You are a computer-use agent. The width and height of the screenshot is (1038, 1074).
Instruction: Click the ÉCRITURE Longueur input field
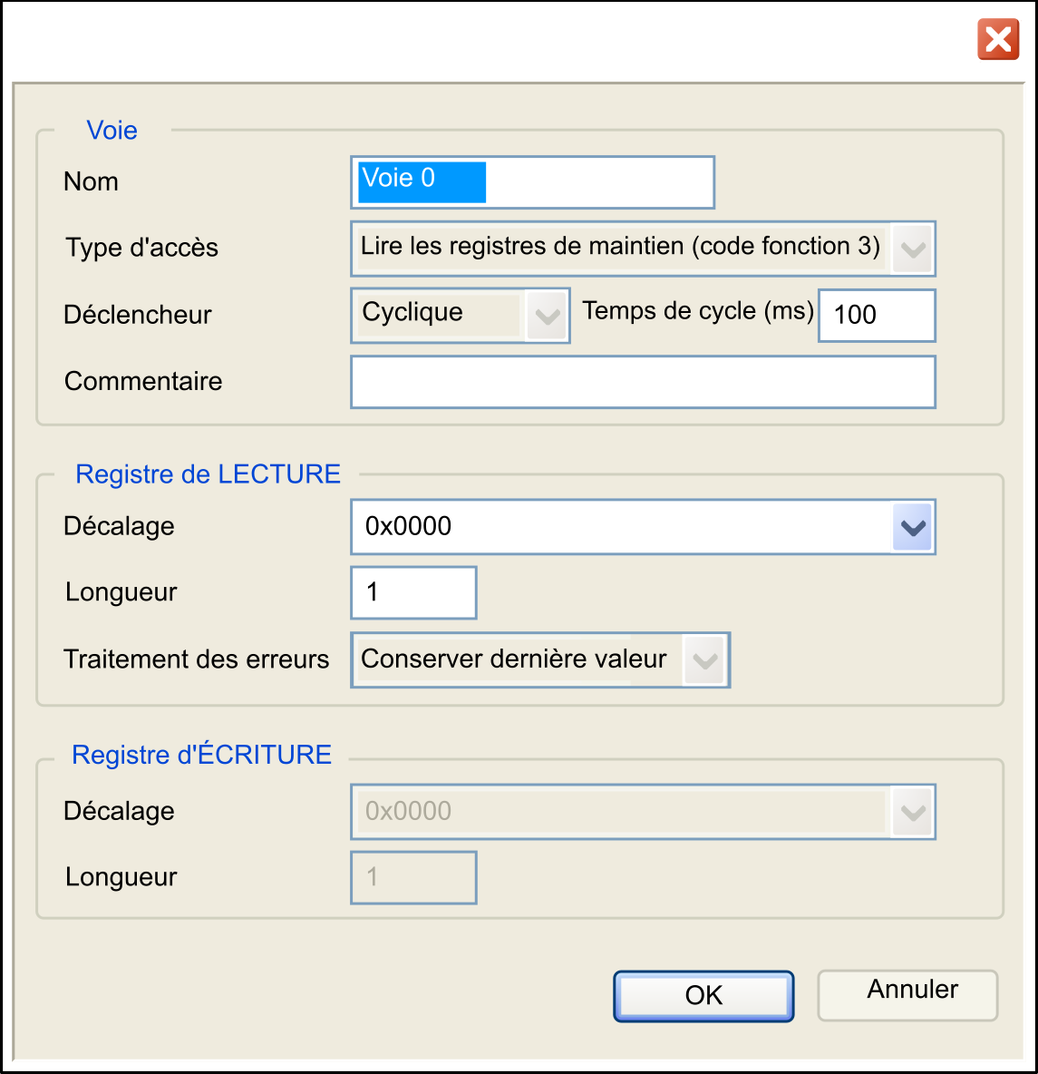pyautogui.click(x=413, y=877)
